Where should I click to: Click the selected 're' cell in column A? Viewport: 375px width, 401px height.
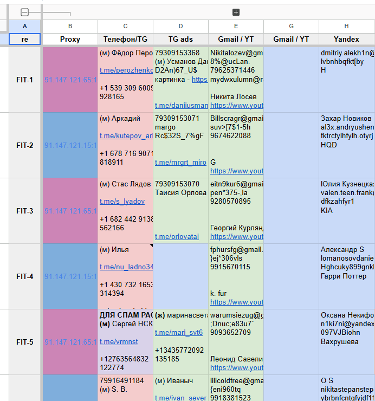coord(25,39)
